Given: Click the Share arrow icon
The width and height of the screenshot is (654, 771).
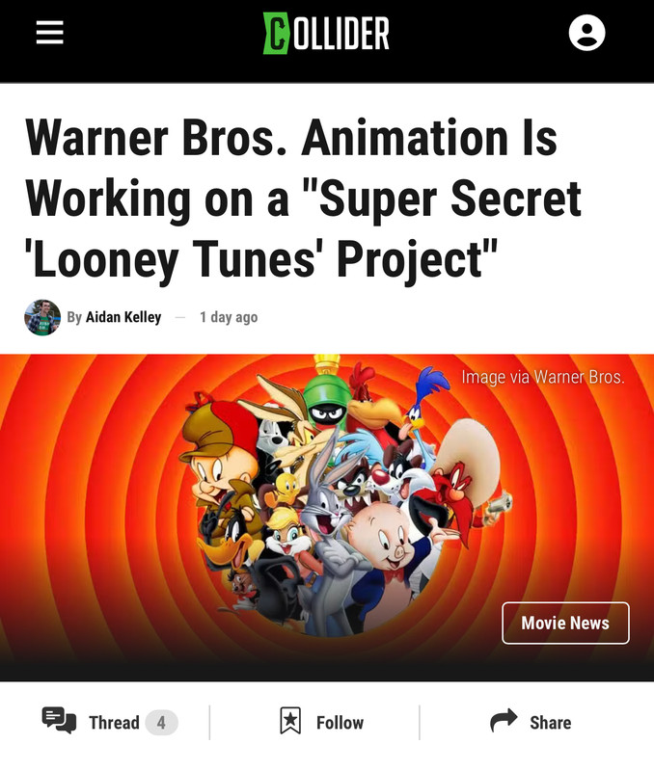Looking at the screenshot, I should 504,720.
